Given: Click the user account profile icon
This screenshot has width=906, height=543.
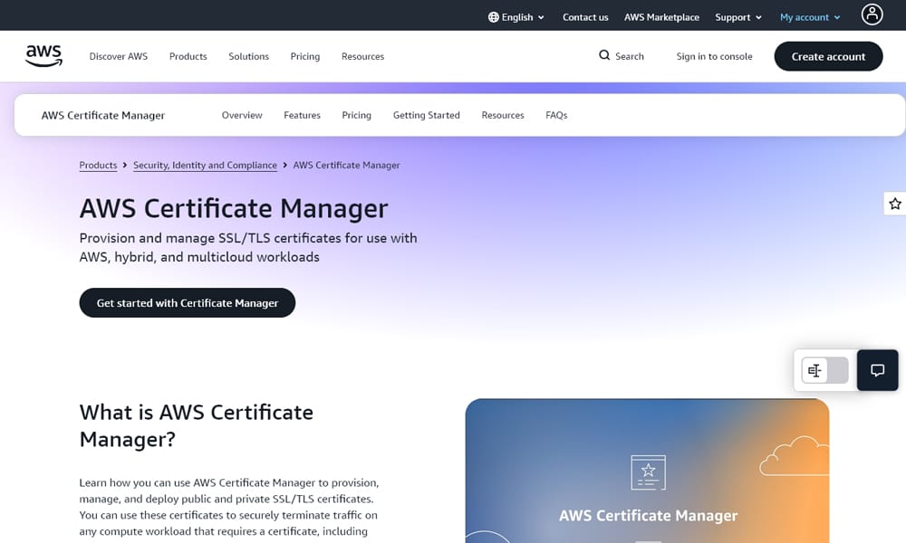Looking at the screenshot, I should coord(872,14).
